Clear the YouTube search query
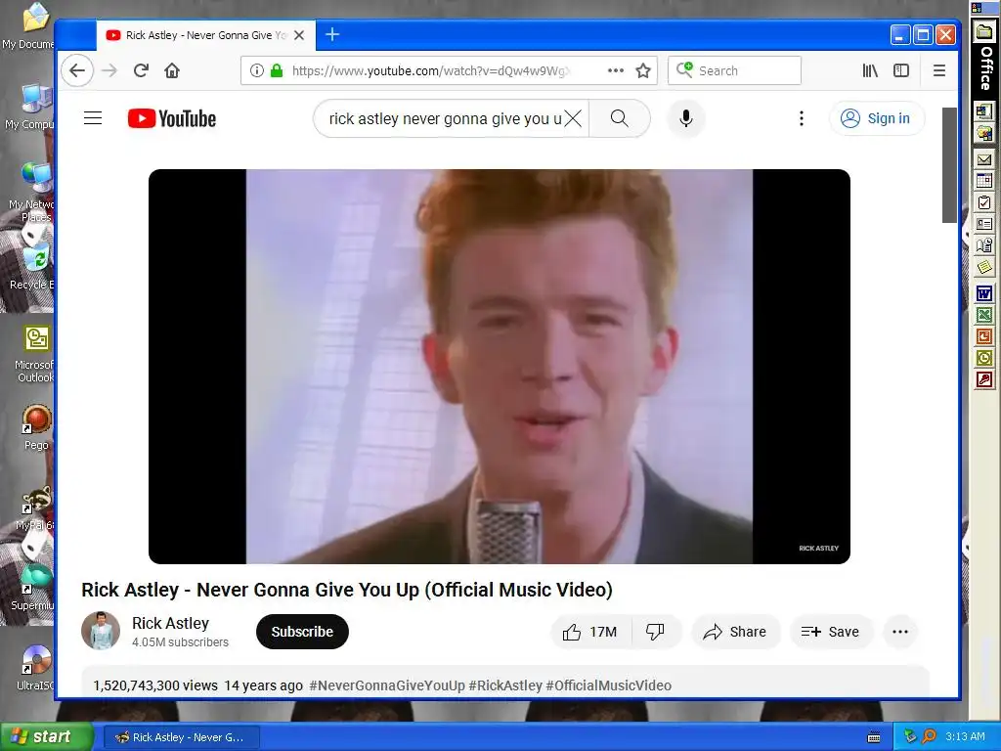 pyautogui.click(x=573, y=118)
